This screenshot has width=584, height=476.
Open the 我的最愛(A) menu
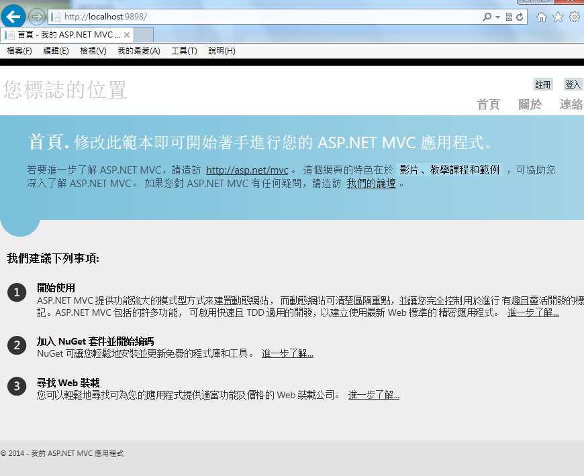point(139,50)
